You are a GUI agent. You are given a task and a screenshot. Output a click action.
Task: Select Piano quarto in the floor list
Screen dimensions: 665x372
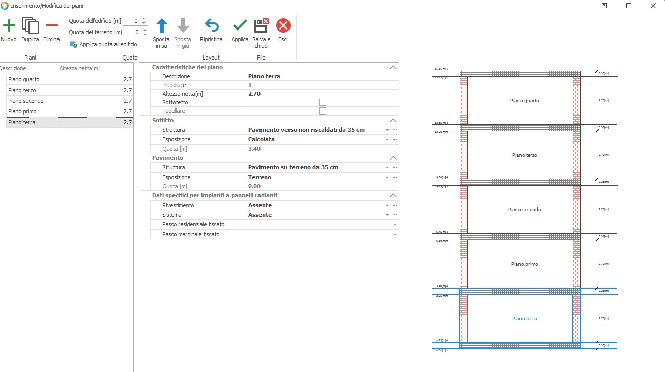pyautogui.click(x=24, y=79)
